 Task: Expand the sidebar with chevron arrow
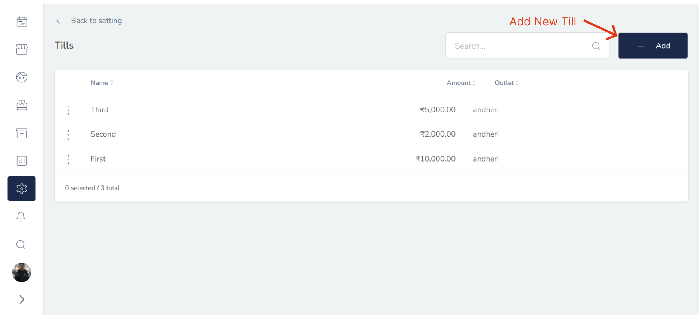(22, 300)
